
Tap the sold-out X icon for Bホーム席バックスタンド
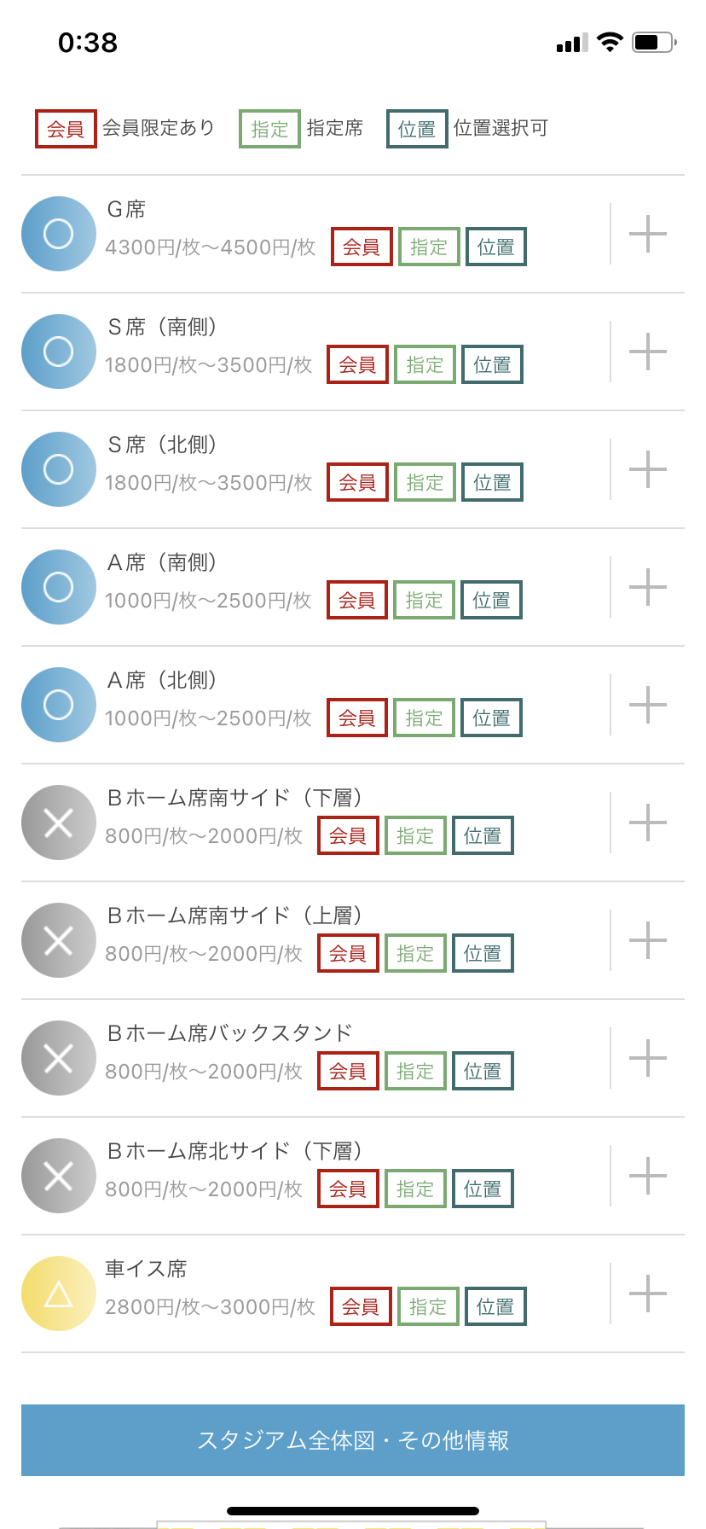[58, 1058]
